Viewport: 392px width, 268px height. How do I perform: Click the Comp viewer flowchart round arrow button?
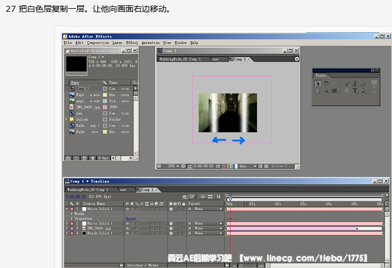[297, 59]
